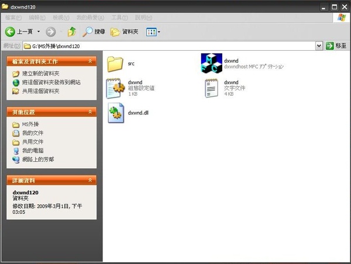Collapse the 詳細資料 panel

pos(90,180)
